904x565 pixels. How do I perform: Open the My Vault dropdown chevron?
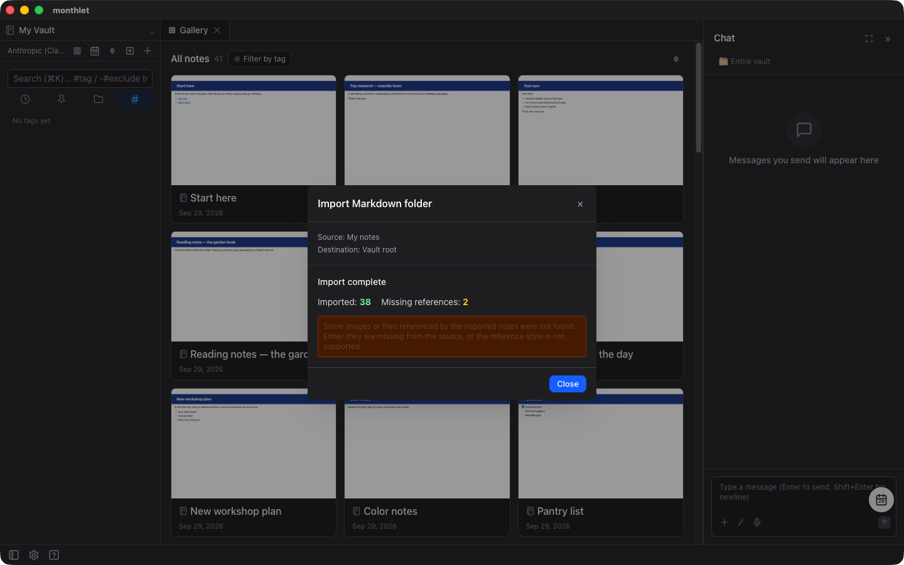pyautogui.click(x=152, y=32)
